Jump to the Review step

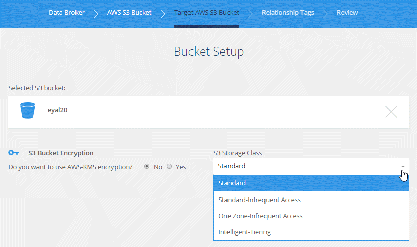(347, 13)
